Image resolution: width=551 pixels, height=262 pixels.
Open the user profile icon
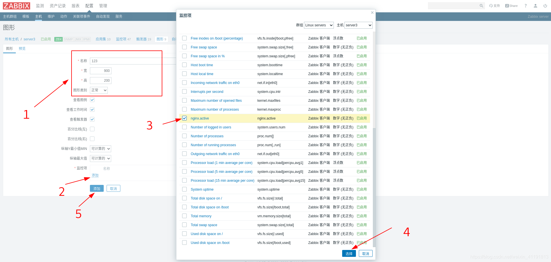535,6
